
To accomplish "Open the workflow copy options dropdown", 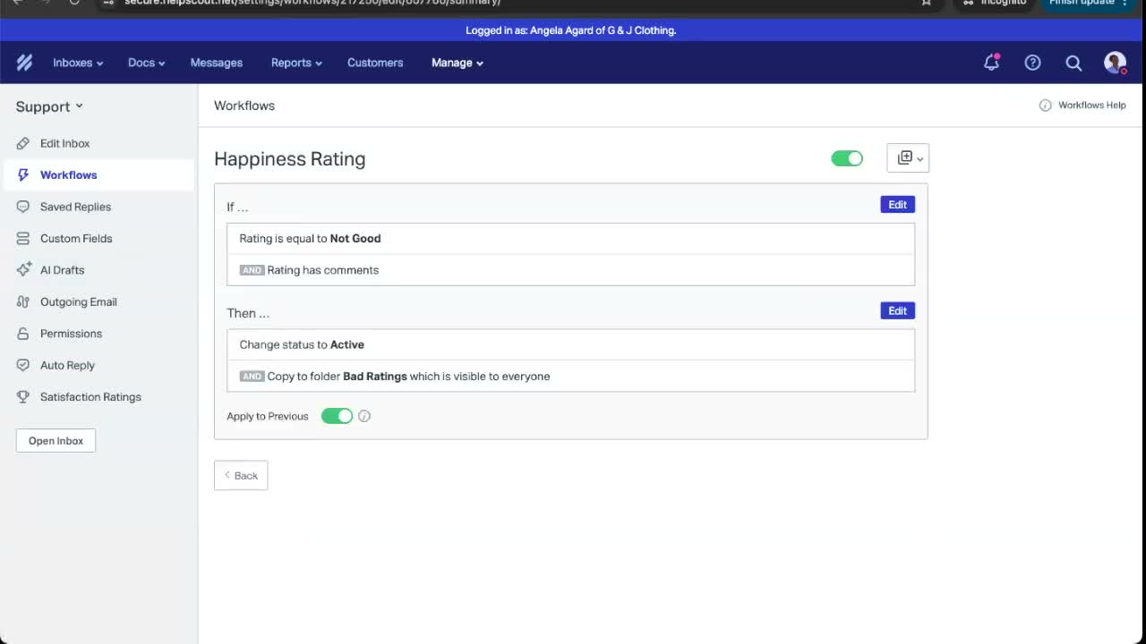I will point(908,158).
